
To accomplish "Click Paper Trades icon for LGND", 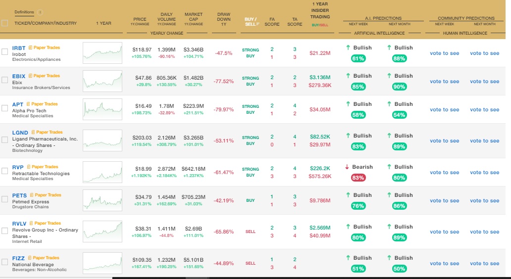I will (34, 132).
